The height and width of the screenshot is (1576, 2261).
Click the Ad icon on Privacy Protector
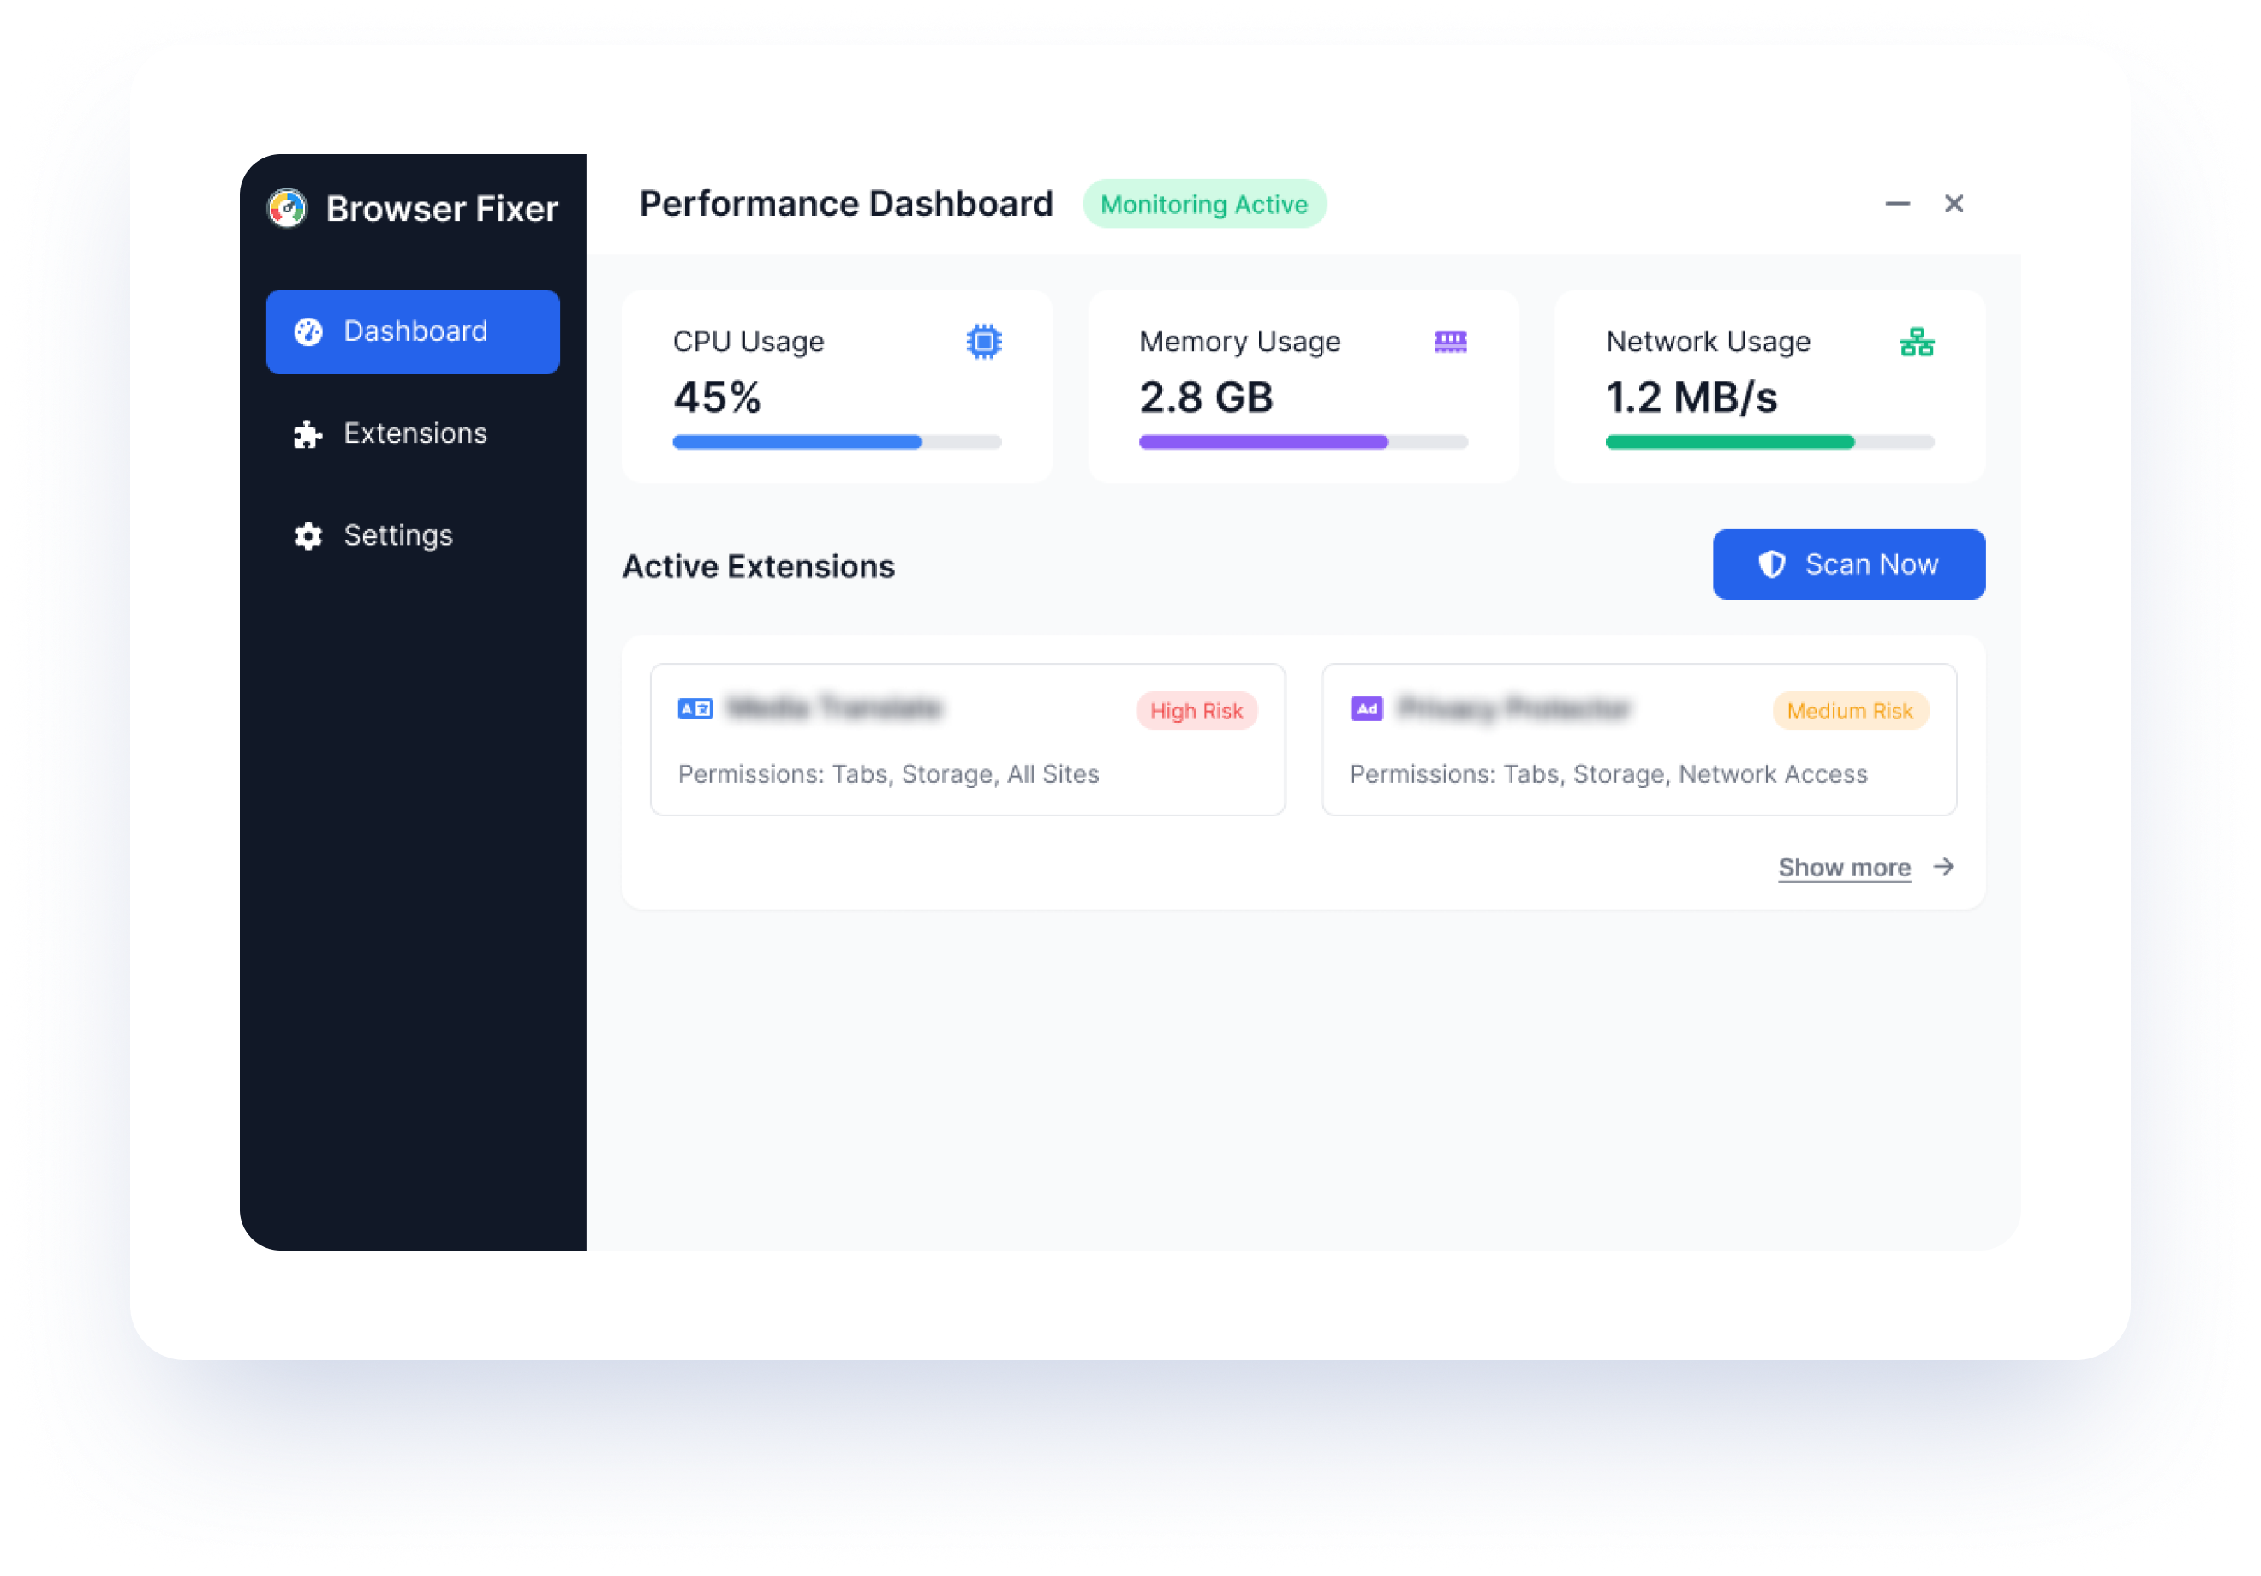coord(1367,709)
